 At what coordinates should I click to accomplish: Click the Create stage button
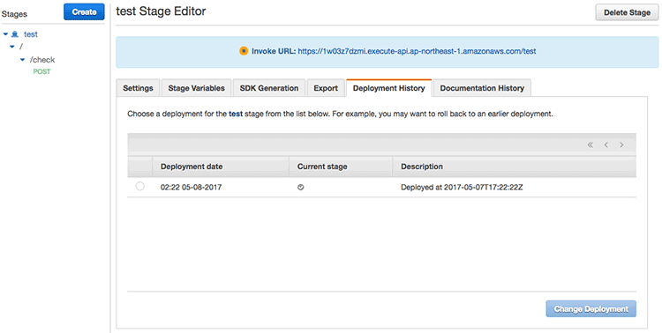[x=84, y=12]
